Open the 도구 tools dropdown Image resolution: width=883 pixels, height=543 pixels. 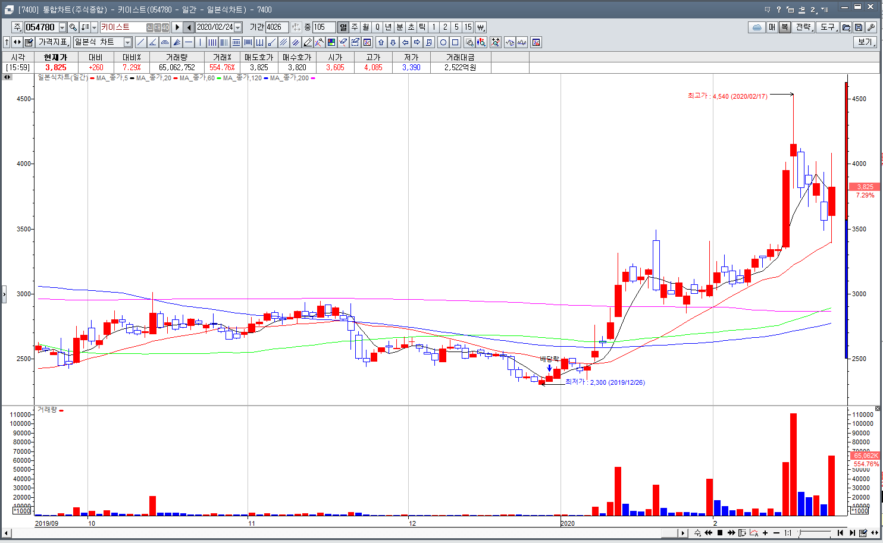click(828, 27)
